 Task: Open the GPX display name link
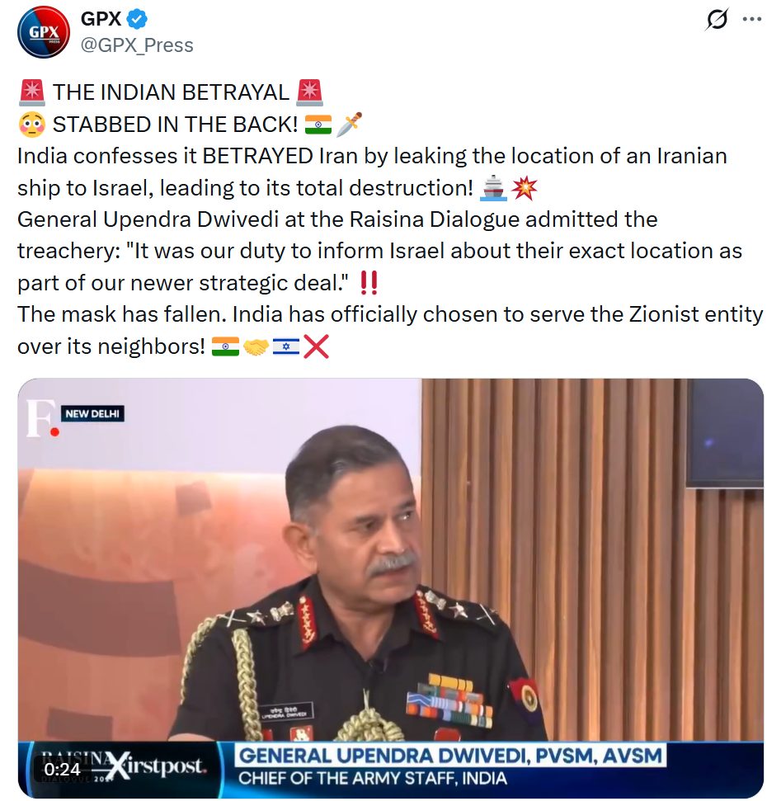click(x=101, y=19)
